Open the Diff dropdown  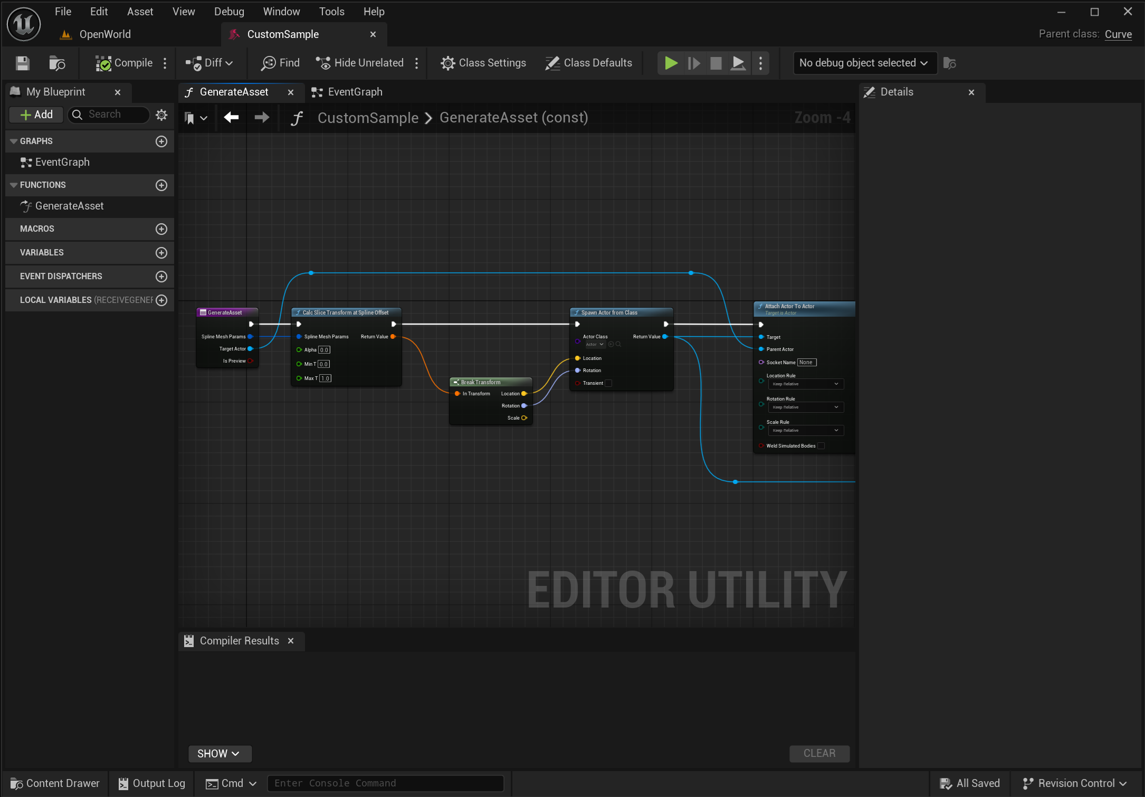(209, 63)
